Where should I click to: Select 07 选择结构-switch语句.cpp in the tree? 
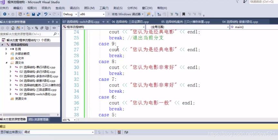pos(38,94)
